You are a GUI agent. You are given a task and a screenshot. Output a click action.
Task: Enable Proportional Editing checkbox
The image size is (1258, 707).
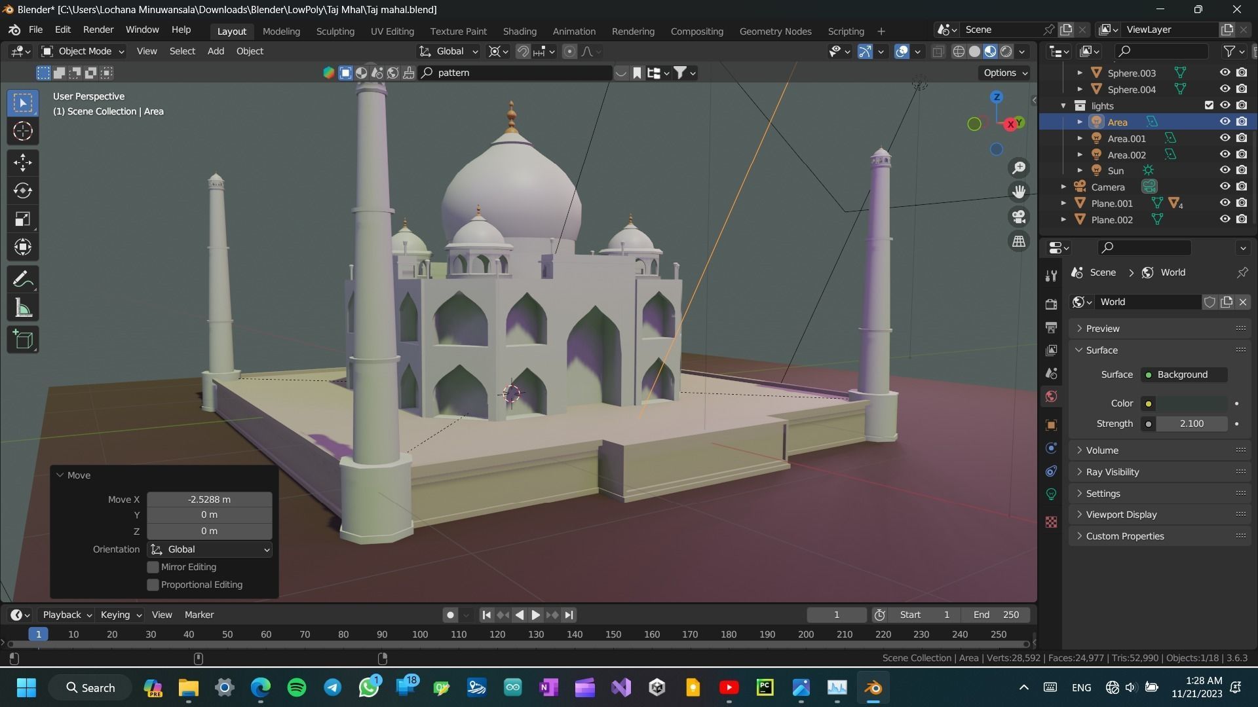pos(153,585)
